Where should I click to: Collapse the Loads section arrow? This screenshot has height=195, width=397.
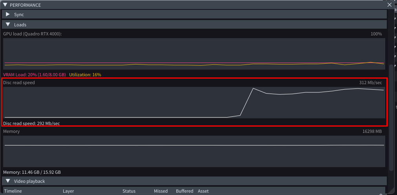(8, 25)
